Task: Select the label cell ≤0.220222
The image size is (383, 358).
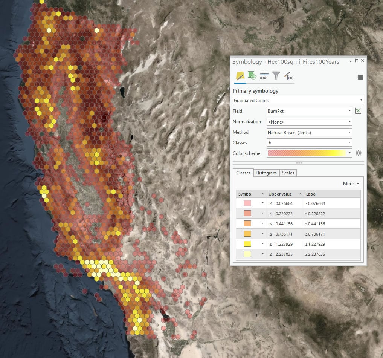Action: 332,214
